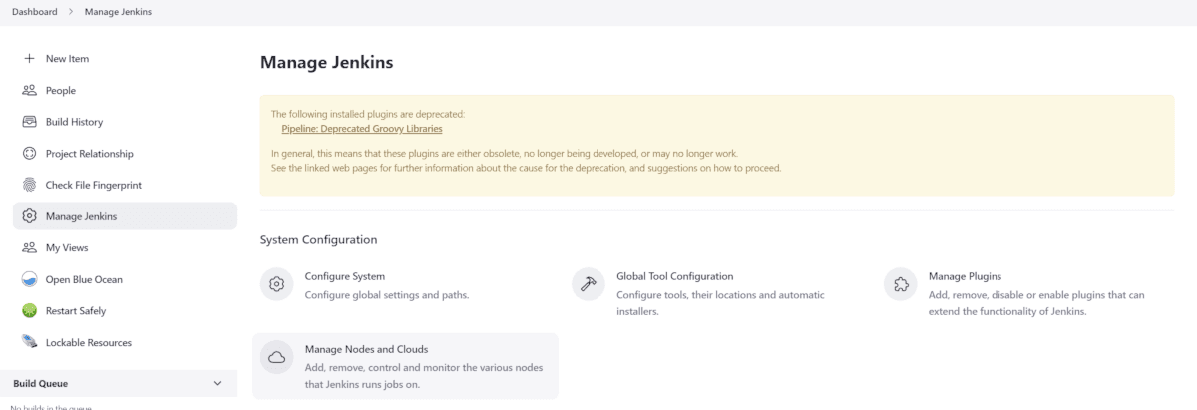
Task: Click the Open Blue Ocean icon
Action: (x=29, y=279)
